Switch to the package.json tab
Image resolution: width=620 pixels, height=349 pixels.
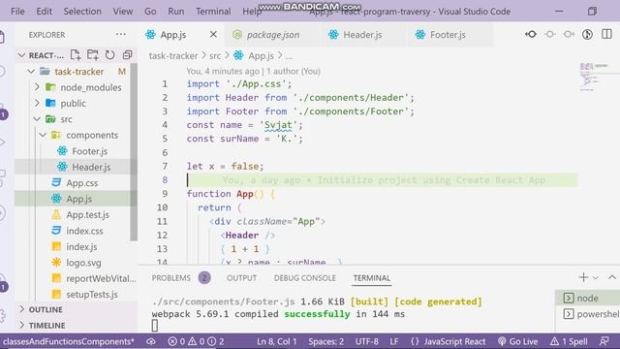click(273, 35)
